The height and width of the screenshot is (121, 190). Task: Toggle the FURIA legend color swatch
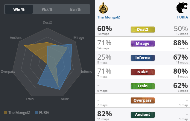37,113
